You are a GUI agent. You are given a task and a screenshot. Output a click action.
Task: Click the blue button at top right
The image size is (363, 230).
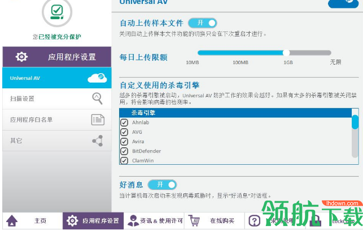pos(343,3)
